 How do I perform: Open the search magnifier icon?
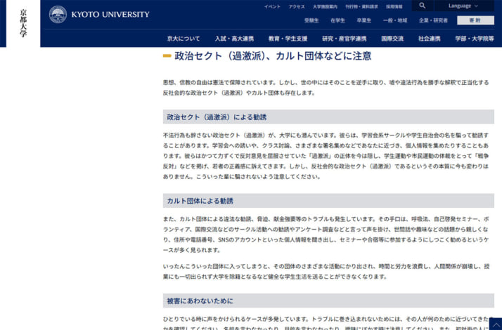click(x=423, y=6)
